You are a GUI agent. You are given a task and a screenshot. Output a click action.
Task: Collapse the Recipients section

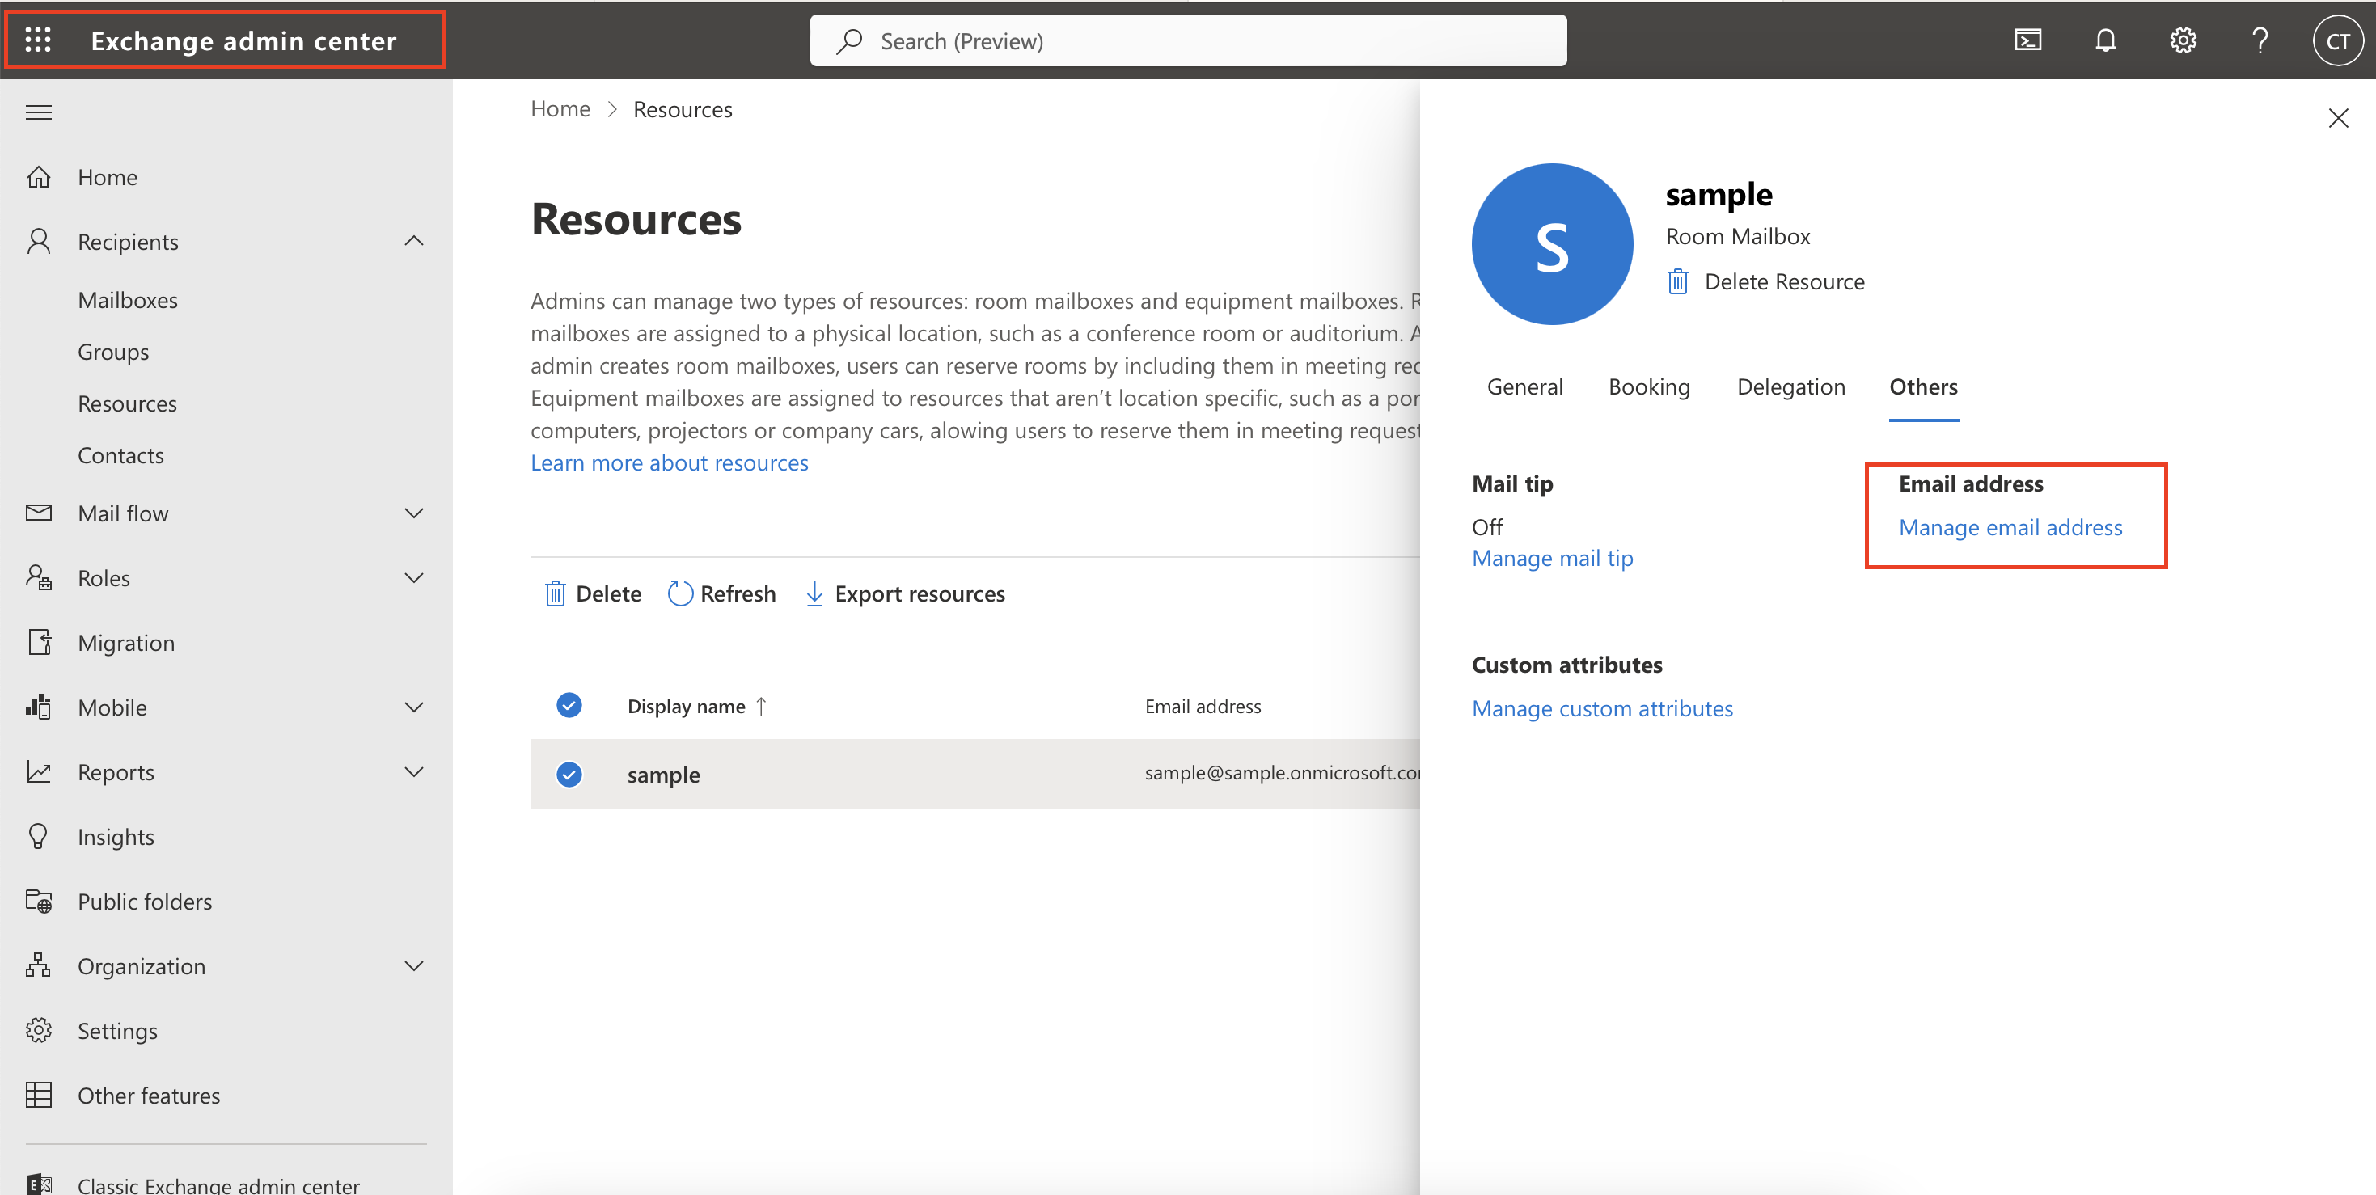click(414, 241)
